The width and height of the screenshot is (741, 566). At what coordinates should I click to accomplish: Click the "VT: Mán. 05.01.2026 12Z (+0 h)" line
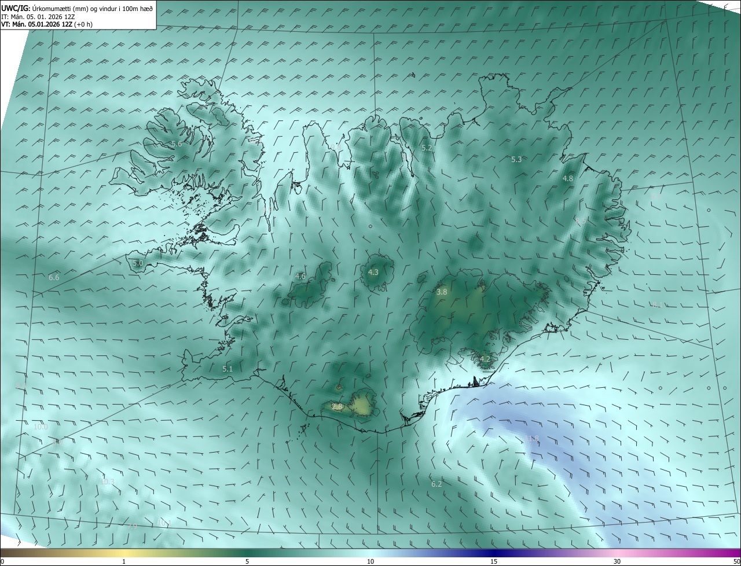tap(47, 24)
